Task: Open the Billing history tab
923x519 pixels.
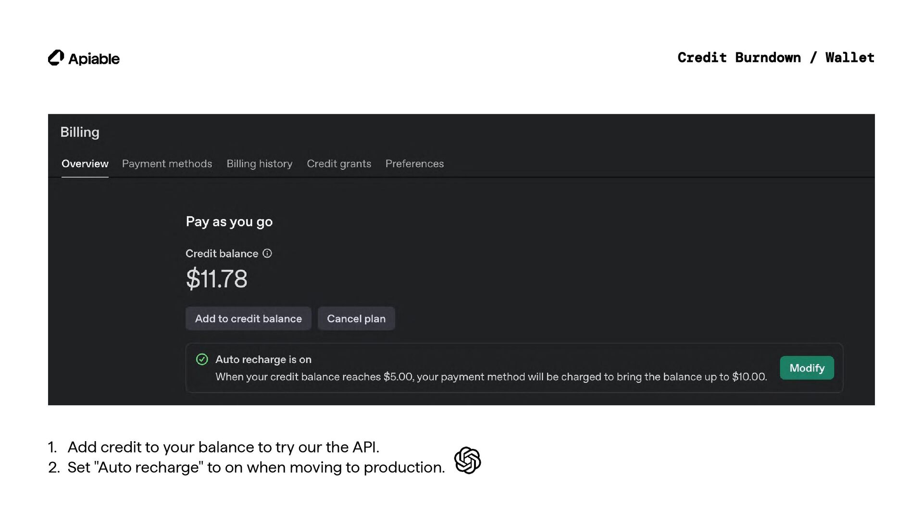Action: [x=259, y=164]
